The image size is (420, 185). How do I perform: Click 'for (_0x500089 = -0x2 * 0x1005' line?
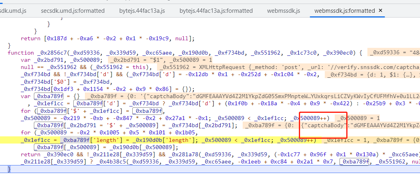(x=109, y=132)
